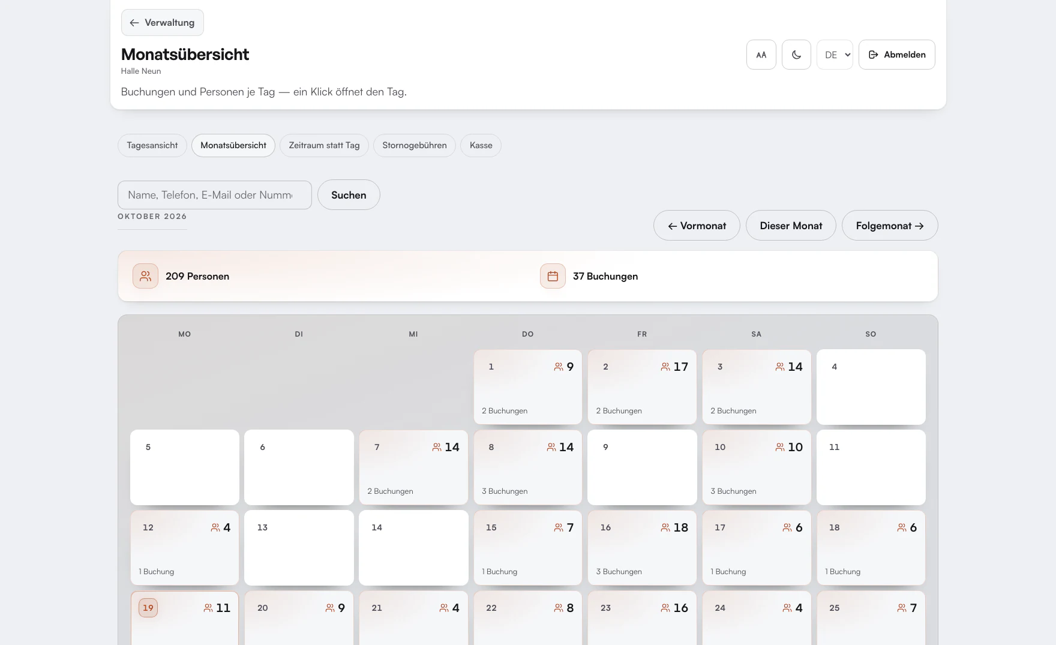
Task: Jump to Dieser Monat
Action: click(x=791, y=226)
